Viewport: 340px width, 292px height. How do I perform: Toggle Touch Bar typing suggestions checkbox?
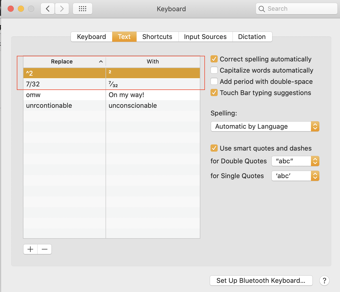(214, 93)
